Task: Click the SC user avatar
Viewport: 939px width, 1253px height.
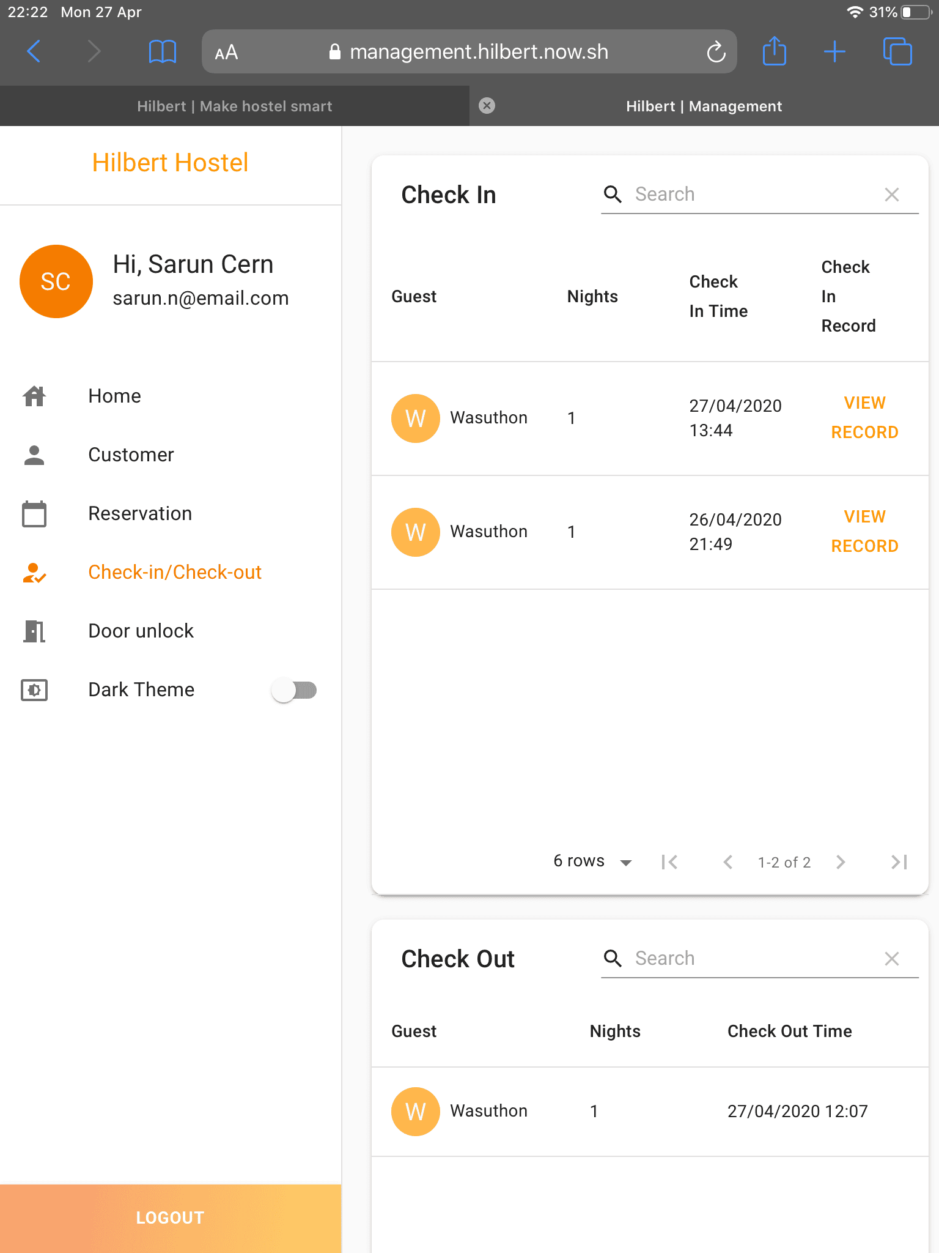Action: click(x=56, y=281)
